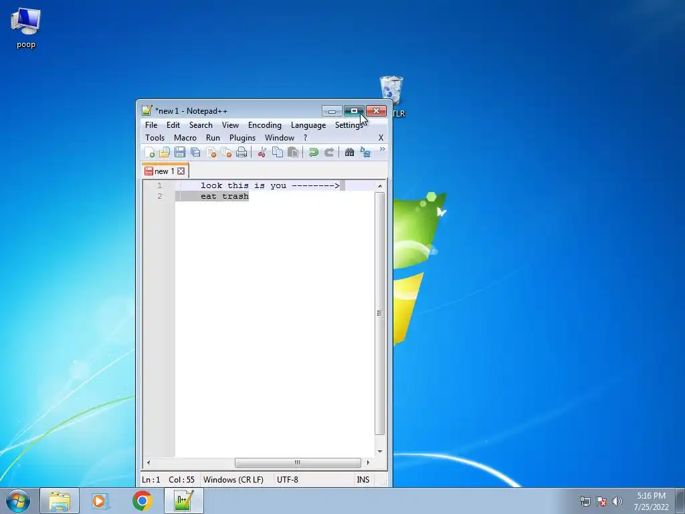Open the Settings menu
This screenshot has width=685, height=514.
coord(348,125)
